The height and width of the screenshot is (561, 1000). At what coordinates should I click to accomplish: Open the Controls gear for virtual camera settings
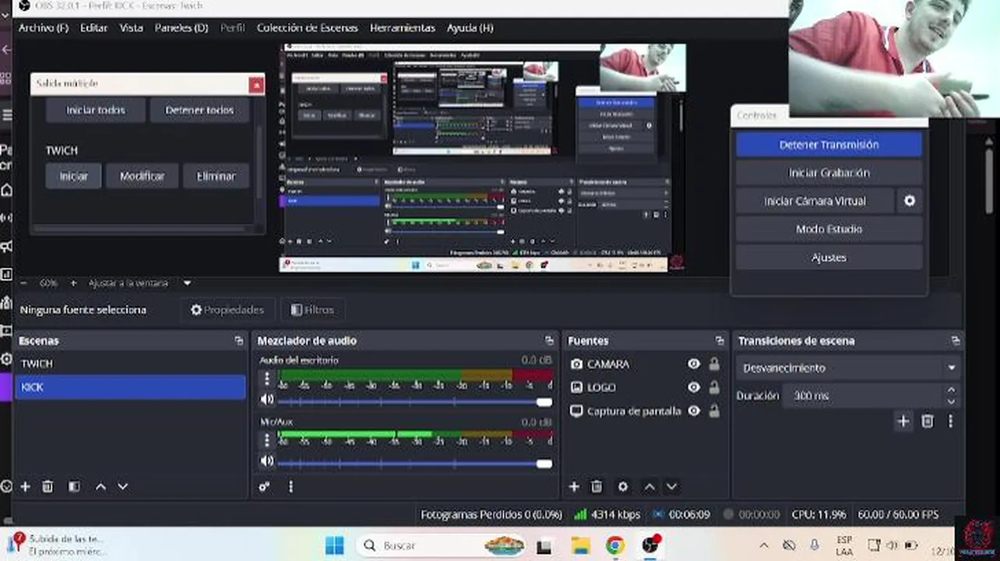[909, 201]
